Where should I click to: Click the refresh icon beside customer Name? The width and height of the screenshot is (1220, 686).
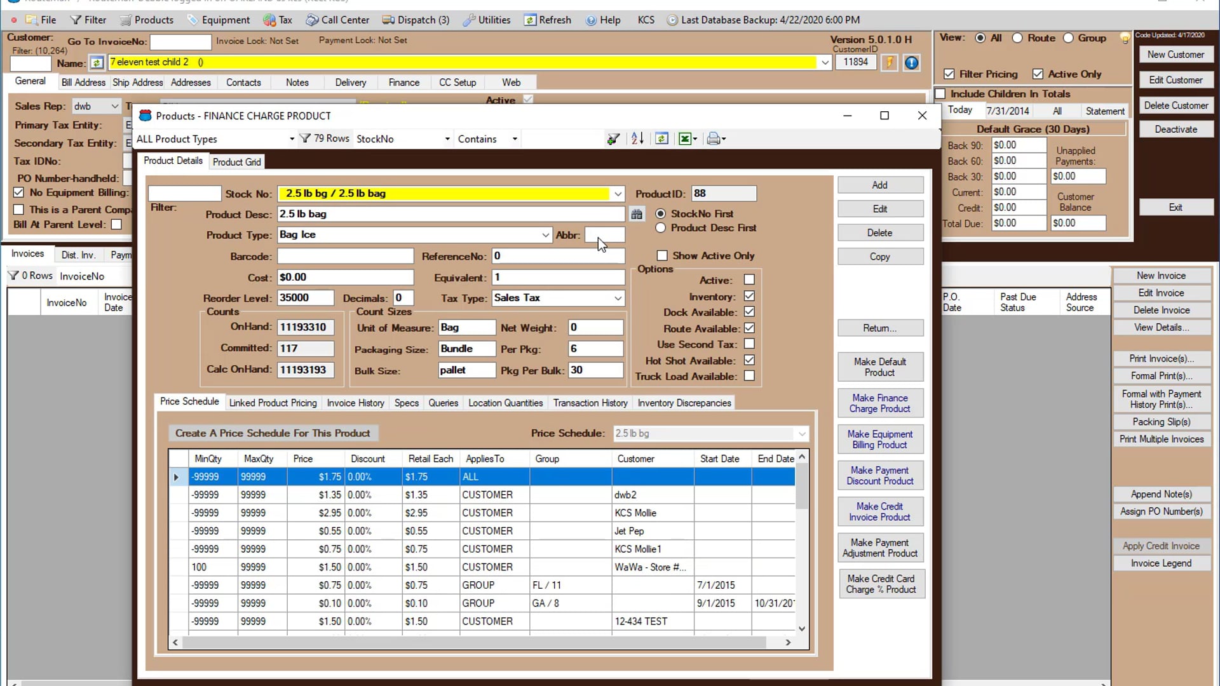pos(97,63)
